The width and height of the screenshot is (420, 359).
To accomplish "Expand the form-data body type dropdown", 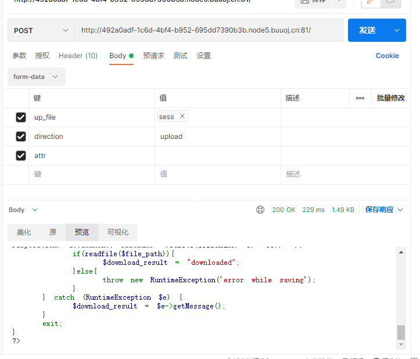I will (x=36, y=77).
